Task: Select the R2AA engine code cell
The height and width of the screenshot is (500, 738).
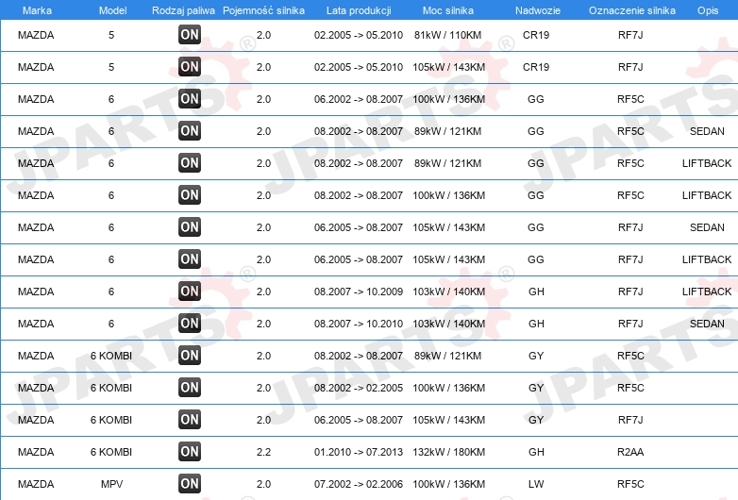Action: (x=630, y=452)
